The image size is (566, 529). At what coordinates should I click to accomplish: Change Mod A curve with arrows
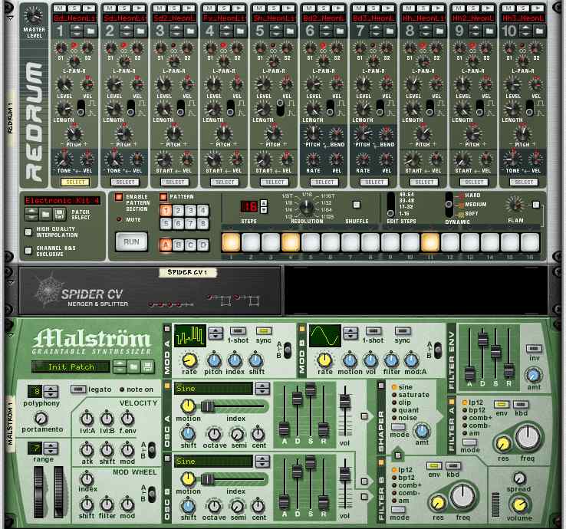click(x=216, y=333)
